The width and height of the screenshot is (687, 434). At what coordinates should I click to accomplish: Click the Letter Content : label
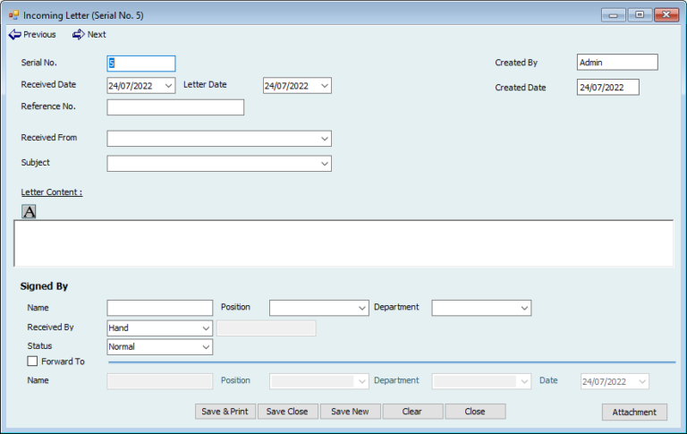(52, 192)
